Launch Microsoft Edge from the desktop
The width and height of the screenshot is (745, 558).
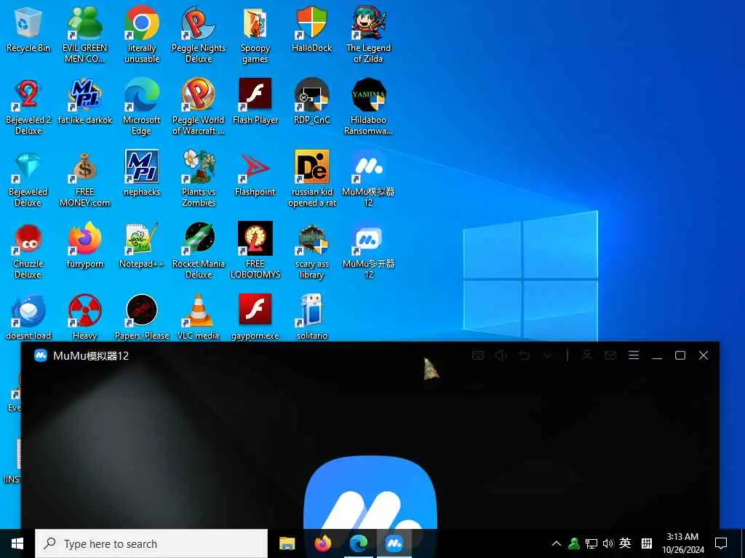[x=142, y=107]
